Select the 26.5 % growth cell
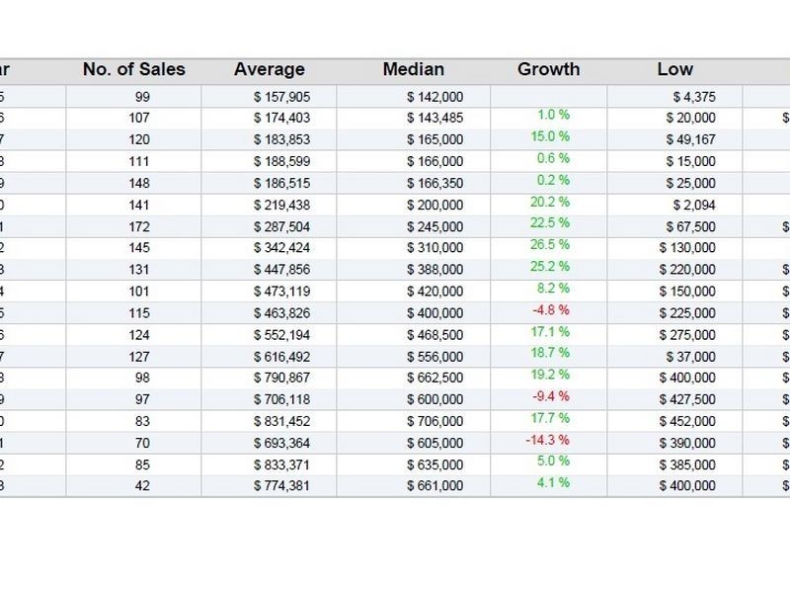This screenshot has height=593, width=790. (549, 244)
